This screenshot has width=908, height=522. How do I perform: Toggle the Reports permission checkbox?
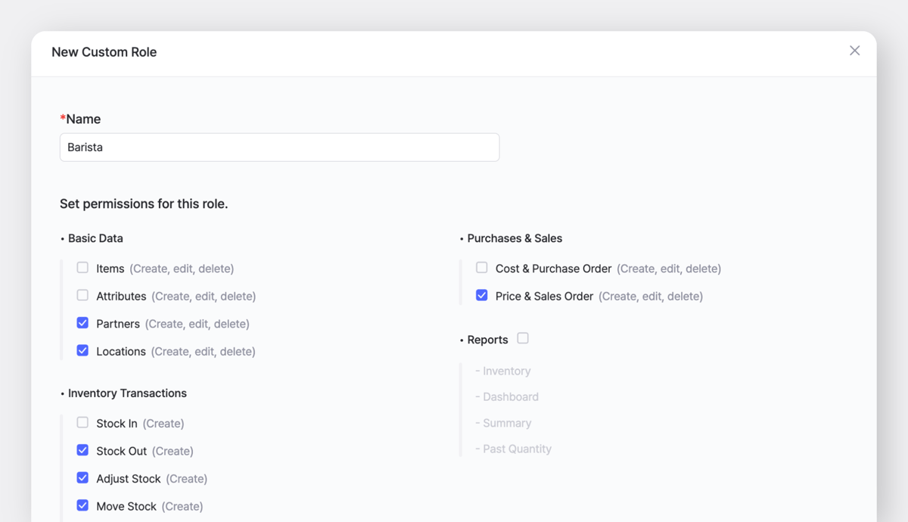[522, 338]
